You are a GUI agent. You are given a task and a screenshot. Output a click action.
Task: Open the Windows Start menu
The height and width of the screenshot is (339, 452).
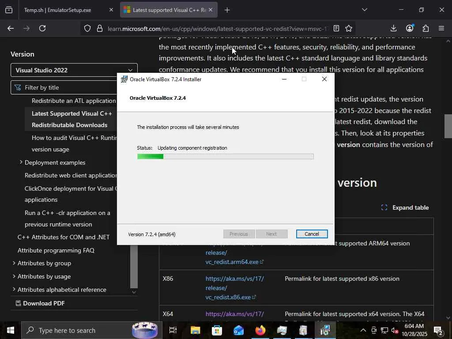[11, 330]
